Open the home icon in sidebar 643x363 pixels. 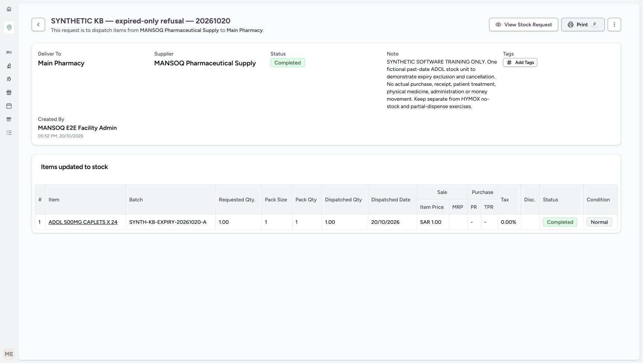[x=9, y=9]
